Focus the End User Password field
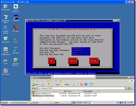The height and width of the screenshot is (106, 136). coord(81,48)
